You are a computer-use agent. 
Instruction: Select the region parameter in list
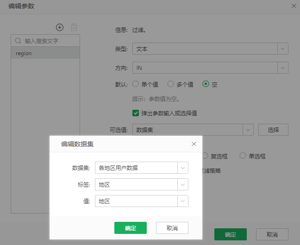(45, 53)
